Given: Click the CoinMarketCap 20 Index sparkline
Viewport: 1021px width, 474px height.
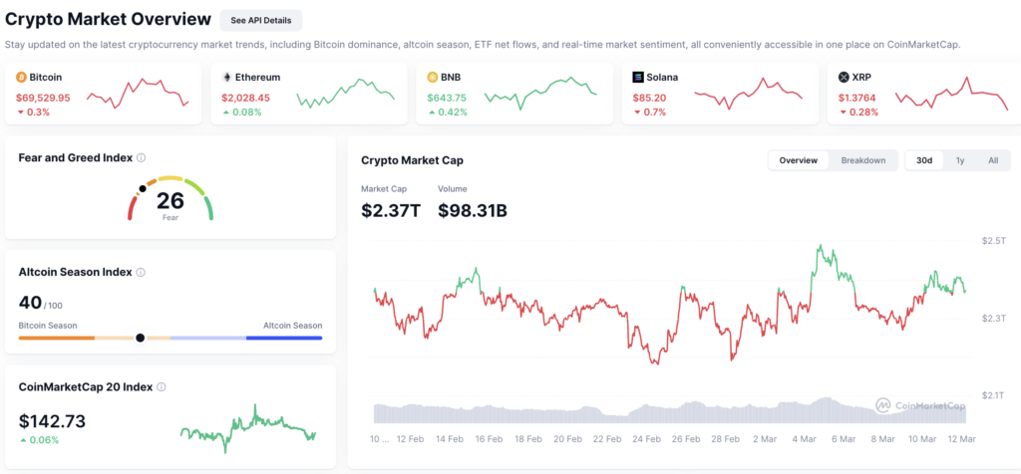Looking at the screenshot, I should tap(248, 429).
